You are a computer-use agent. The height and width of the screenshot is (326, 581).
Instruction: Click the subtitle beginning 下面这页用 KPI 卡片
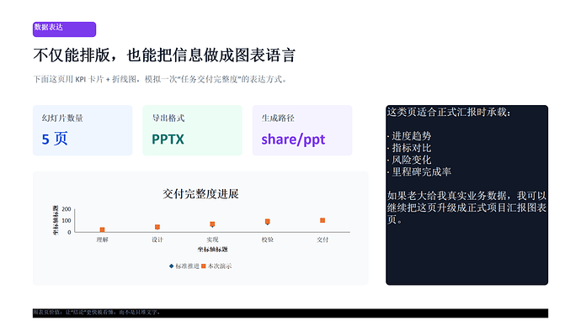coord(160,79)
